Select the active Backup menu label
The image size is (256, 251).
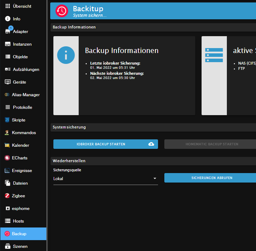coord(19,234)
